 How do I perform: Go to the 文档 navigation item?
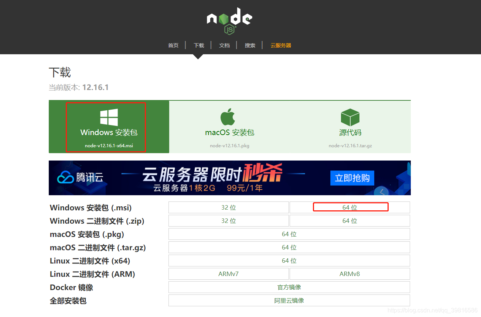tap(224, 45)
